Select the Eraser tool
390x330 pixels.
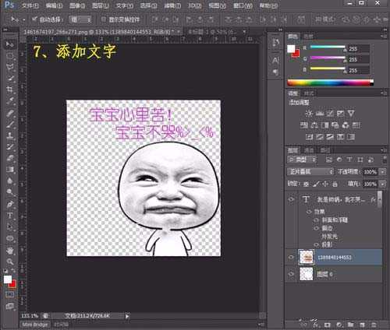pos(10,158)
